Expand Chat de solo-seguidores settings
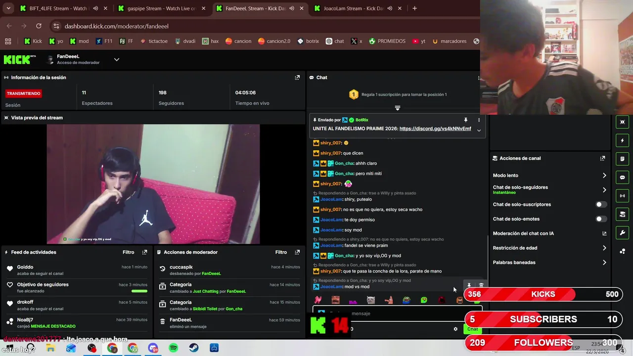 604,190
